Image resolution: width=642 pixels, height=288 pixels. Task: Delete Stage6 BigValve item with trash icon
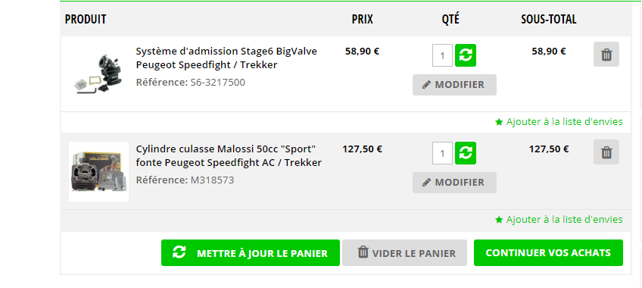[x=606, y=54]
